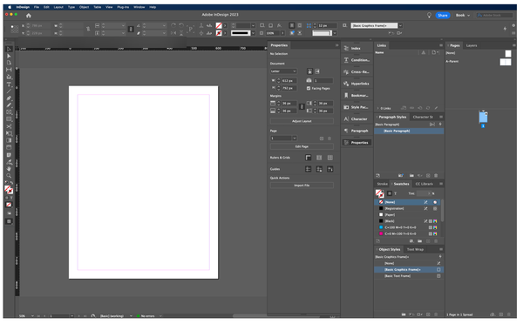
Task: Switch to the Layers tab
Action: pyautogui.click(x=472, y=45)
